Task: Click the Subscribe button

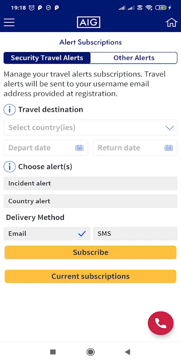Action: 90,252
